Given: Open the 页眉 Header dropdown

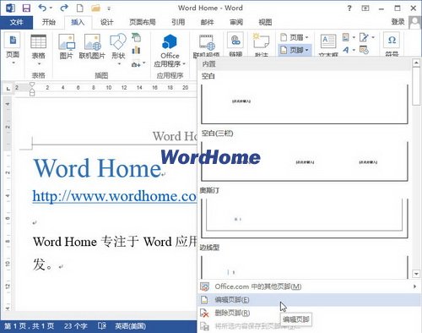Looking at the screenshot, I should (x=295, y=37).
